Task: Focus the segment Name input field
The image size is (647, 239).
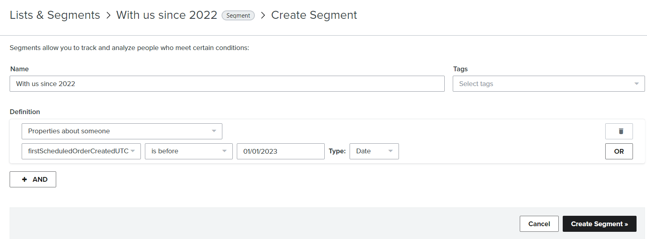Action: [227, 84]
